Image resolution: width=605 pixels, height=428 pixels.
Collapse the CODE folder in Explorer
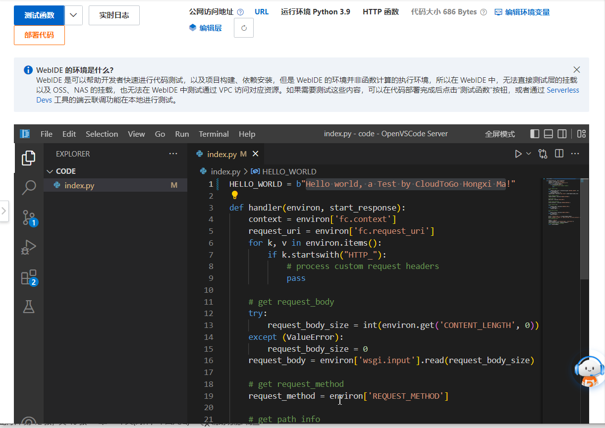point(50,171)
